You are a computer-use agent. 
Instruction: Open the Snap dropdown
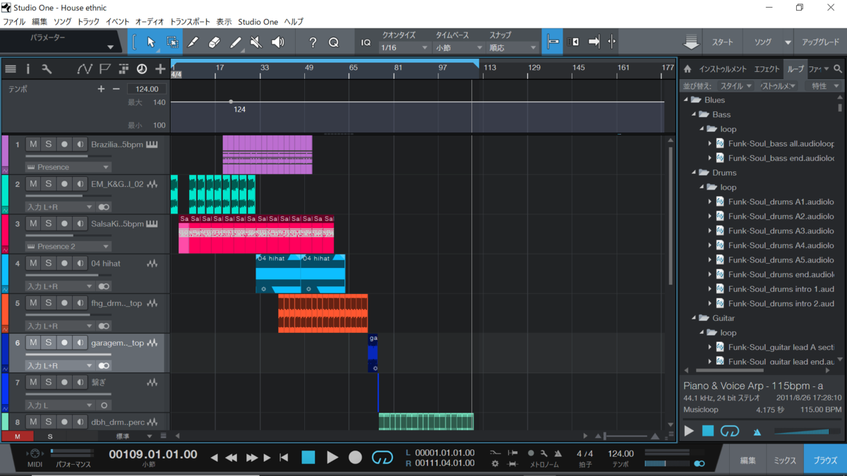point(513,47)
